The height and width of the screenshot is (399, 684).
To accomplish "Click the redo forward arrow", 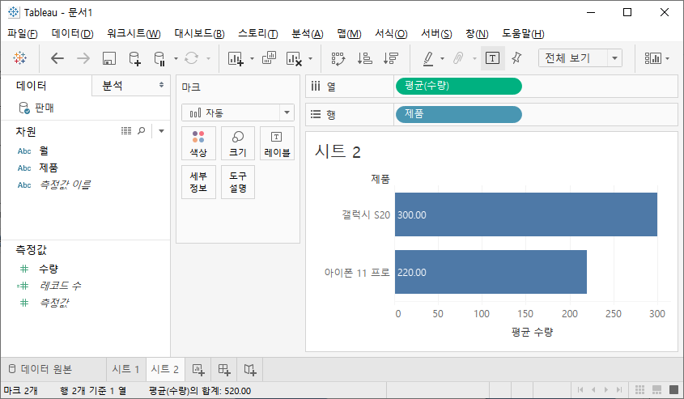I will point(83,58).
